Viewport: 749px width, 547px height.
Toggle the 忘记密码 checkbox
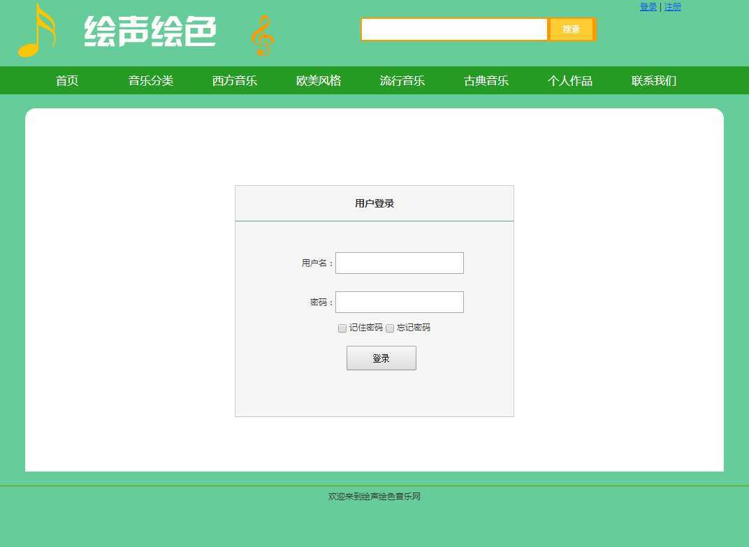point(390,328)
